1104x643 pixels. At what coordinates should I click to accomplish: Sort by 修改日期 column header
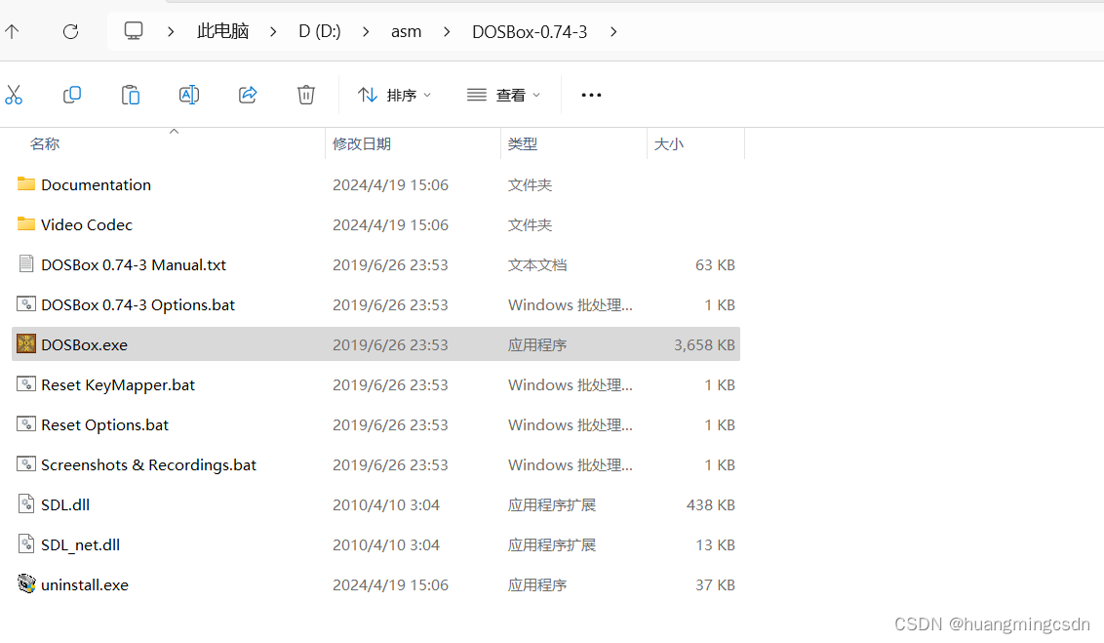click(361, 143)
